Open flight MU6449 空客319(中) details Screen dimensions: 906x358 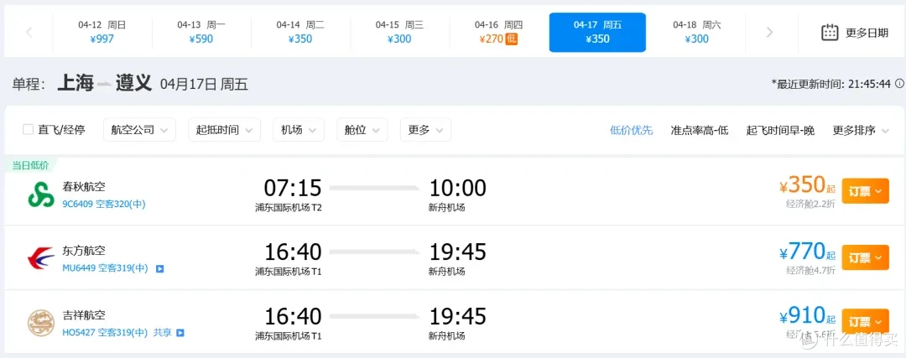tap(105, 268)
